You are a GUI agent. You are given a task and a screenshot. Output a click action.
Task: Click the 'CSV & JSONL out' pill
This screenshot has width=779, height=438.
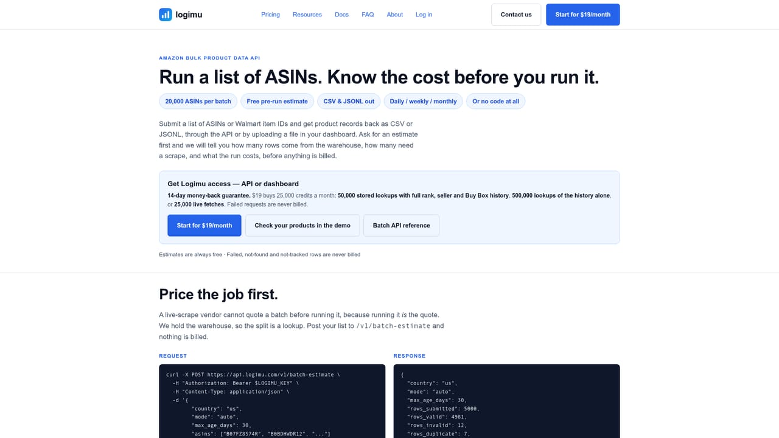pos(349,101)
